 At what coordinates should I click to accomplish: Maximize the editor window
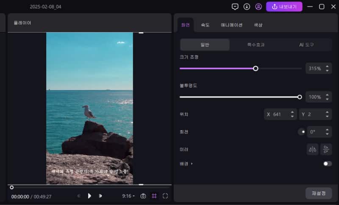(x=322, y=7)
